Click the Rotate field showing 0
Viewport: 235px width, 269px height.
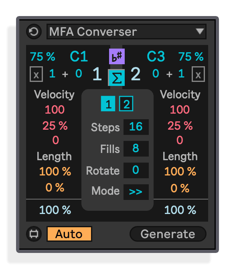[x=136, y=170]
